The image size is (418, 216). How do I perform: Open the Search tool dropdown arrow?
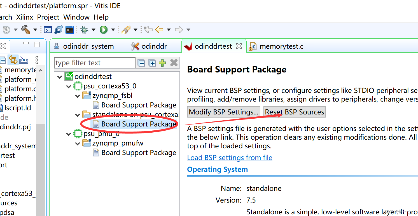(135, 30)
